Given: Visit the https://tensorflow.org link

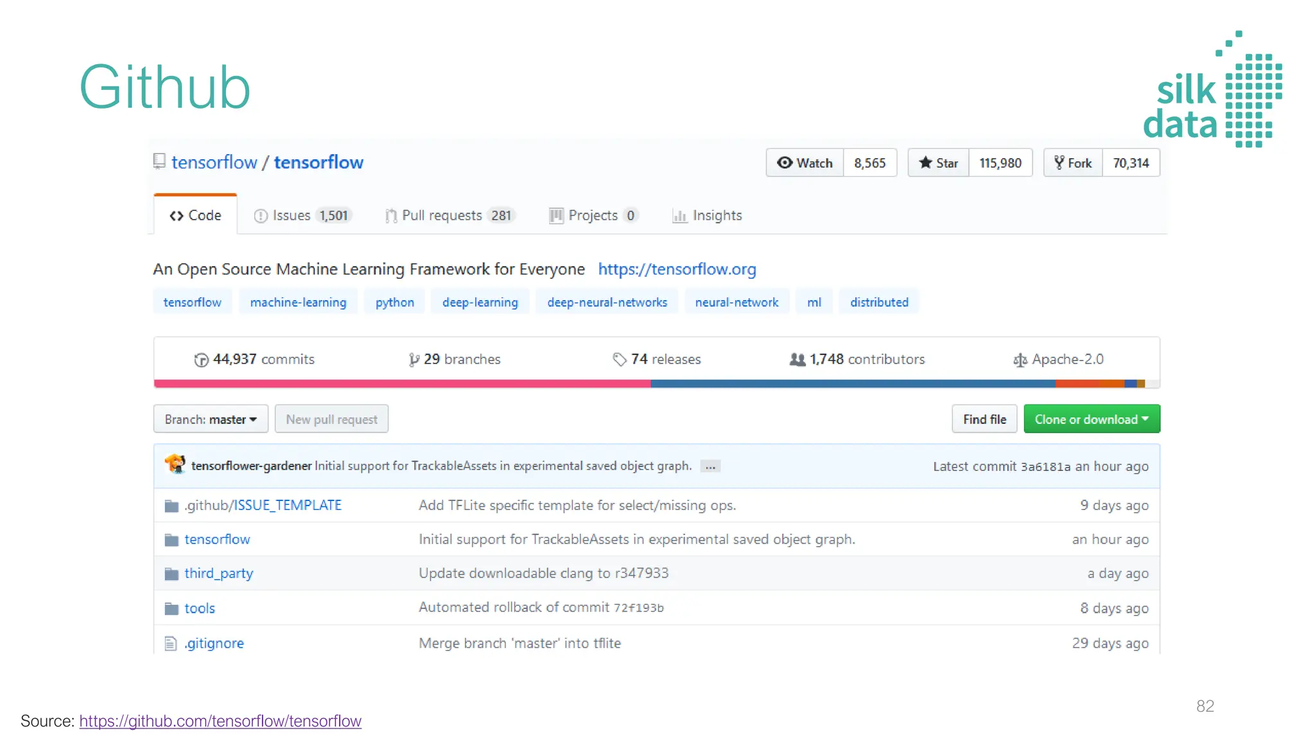Looking at the screenshot, I should point(677,269).
